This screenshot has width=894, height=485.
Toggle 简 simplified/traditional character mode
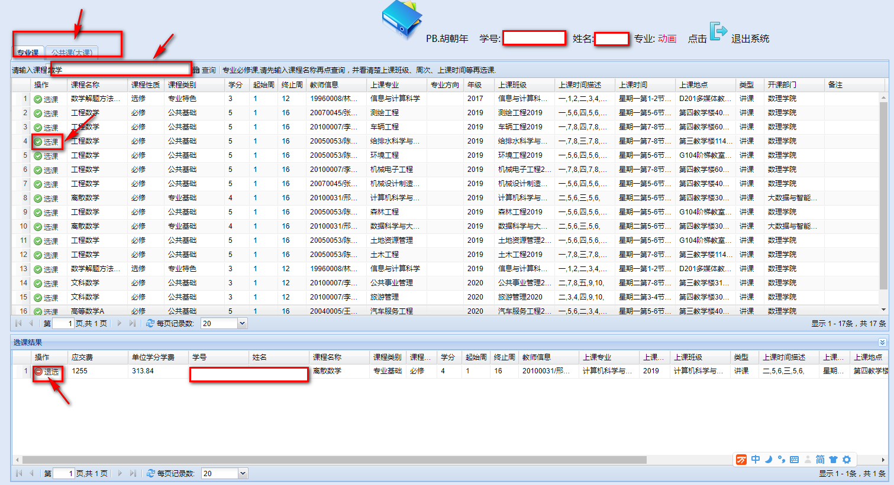tap(820, 460)
